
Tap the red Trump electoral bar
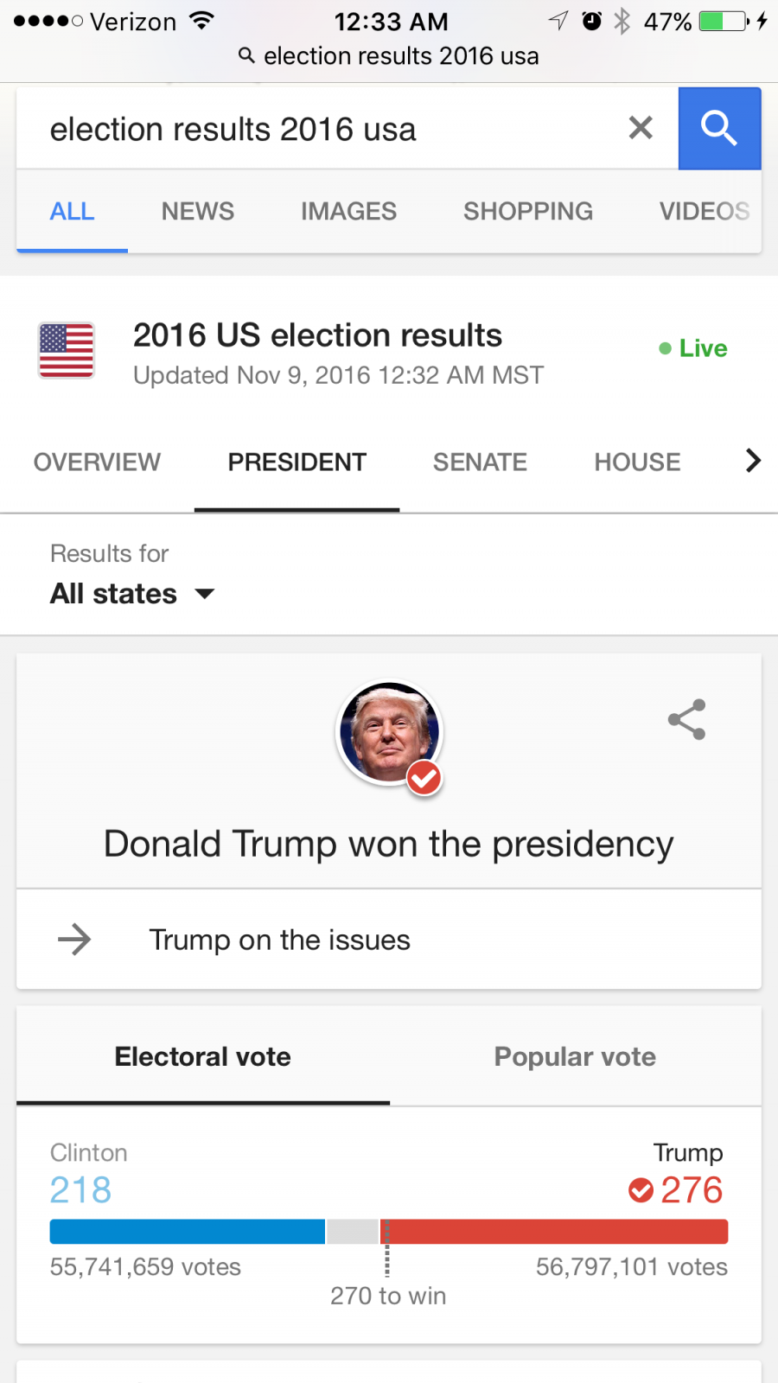click(555, 1232)
